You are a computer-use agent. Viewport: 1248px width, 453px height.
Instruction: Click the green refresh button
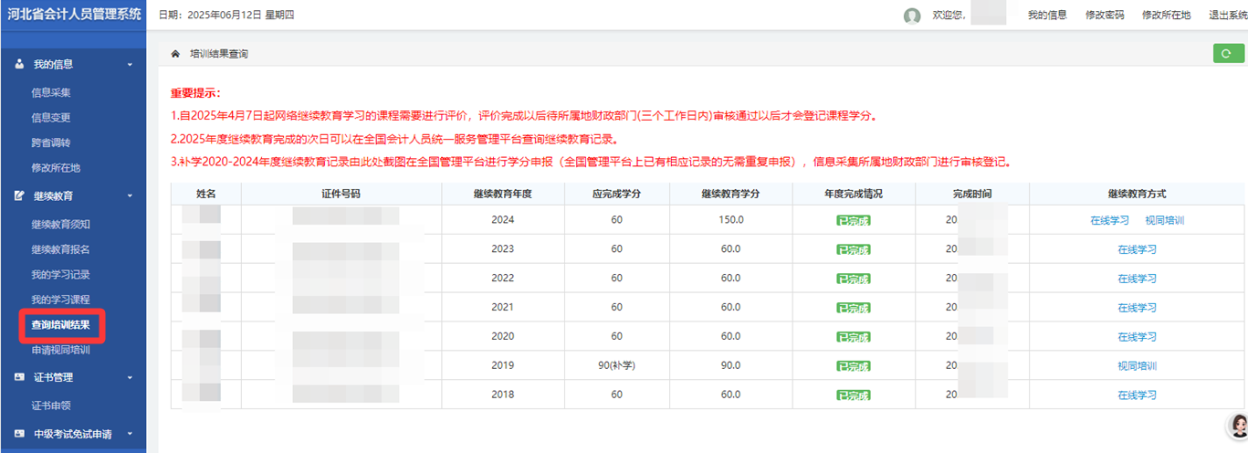[x=1227, y=54]
